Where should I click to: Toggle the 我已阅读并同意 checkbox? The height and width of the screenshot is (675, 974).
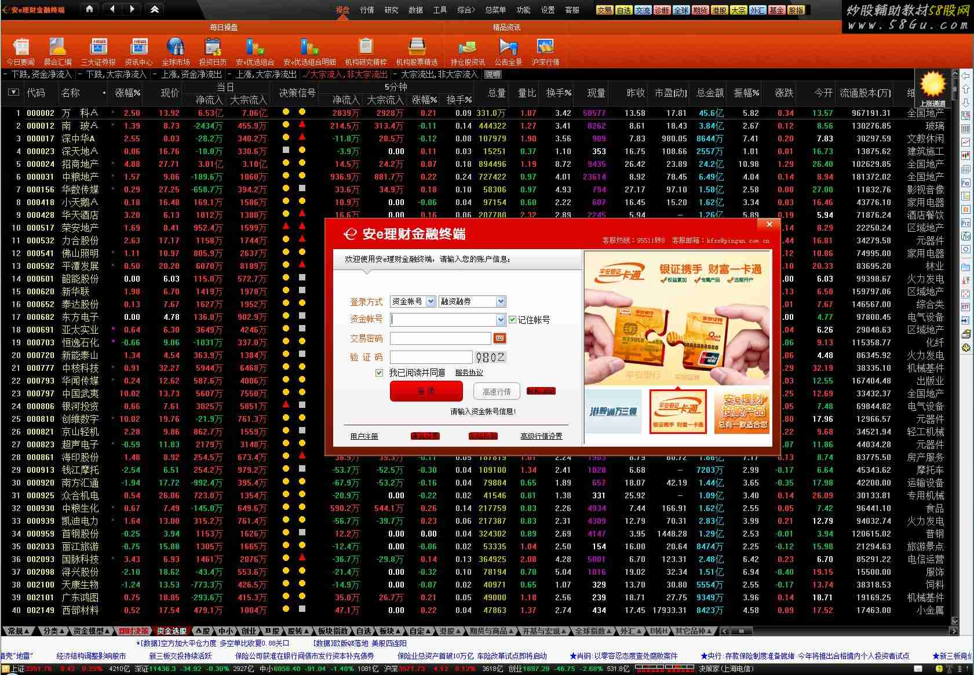[379, 373]
